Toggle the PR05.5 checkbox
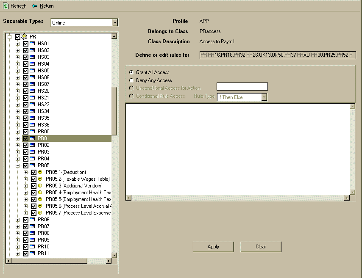The height and width of the screenshot is (278, 362). click(x=34, y=199)
